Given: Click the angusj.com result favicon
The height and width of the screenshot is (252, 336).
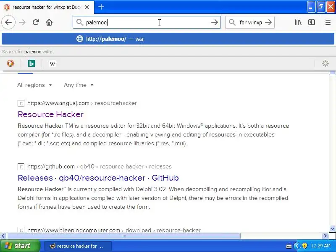Looking at the screenshot, I should coord(21,103).
